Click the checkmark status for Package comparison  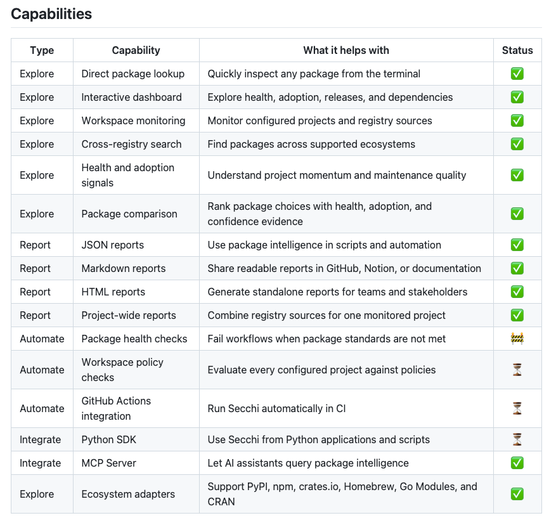(x=517, y=214)
